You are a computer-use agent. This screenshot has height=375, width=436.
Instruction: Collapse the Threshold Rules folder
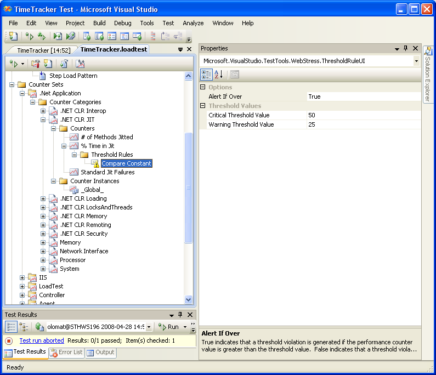coord(75,155)
